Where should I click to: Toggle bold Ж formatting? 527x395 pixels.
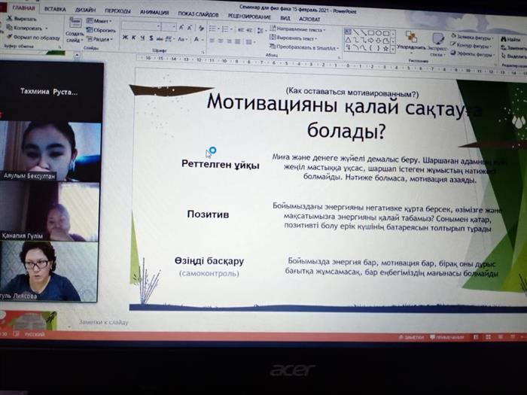coord(124,38)
